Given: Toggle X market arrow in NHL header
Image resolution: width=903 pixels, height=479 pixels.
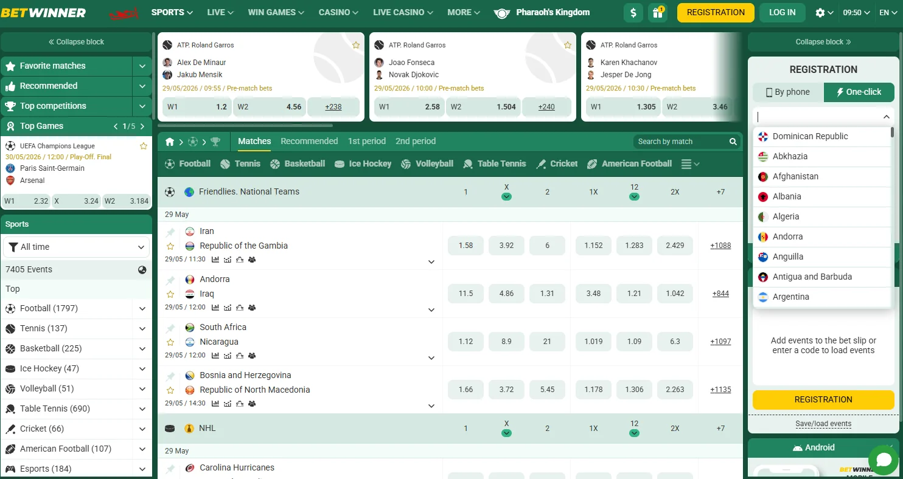Looking at the screenshot, I should 506,433.
